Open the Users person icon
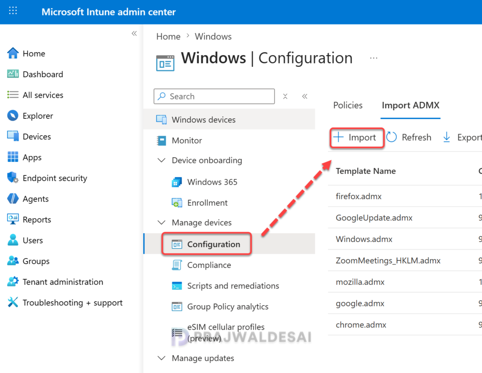The width and height of the screenshot is (482, 373). (13, 240)
